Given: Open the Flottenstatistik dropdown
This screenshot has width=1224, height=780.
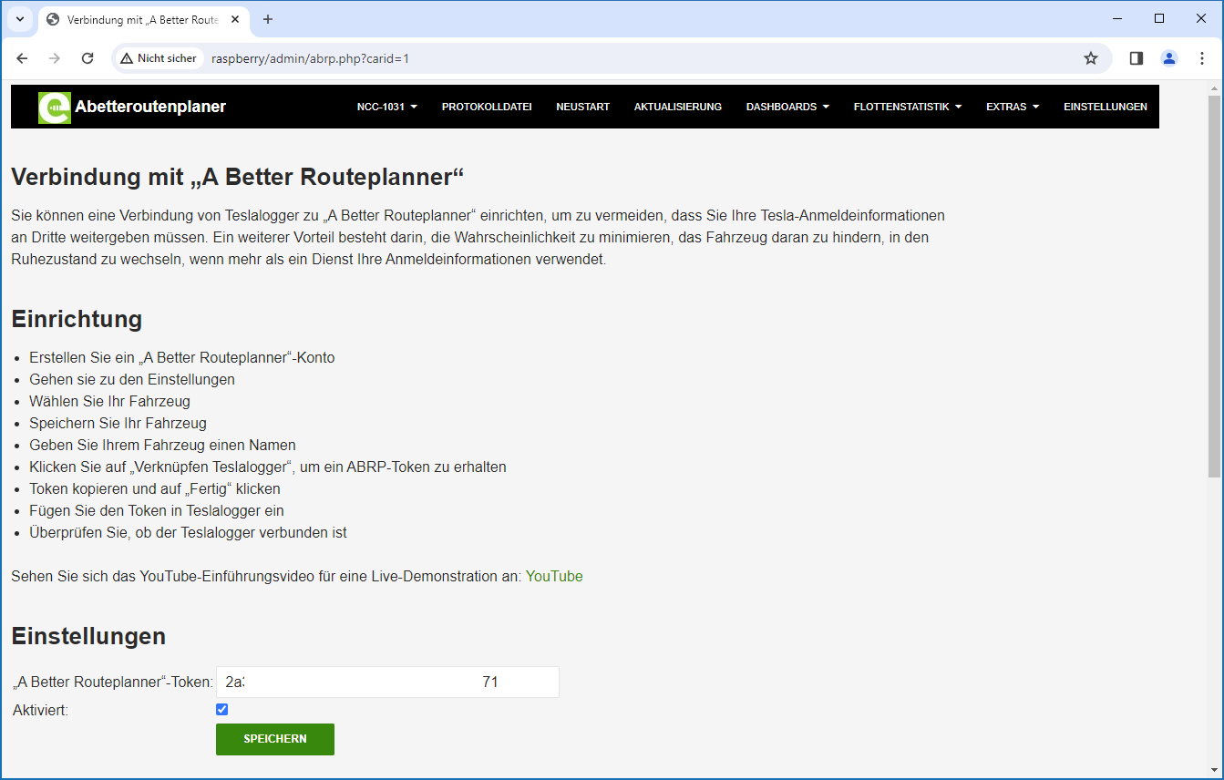Looking at the screenshot, I should [x=907, y=107].
